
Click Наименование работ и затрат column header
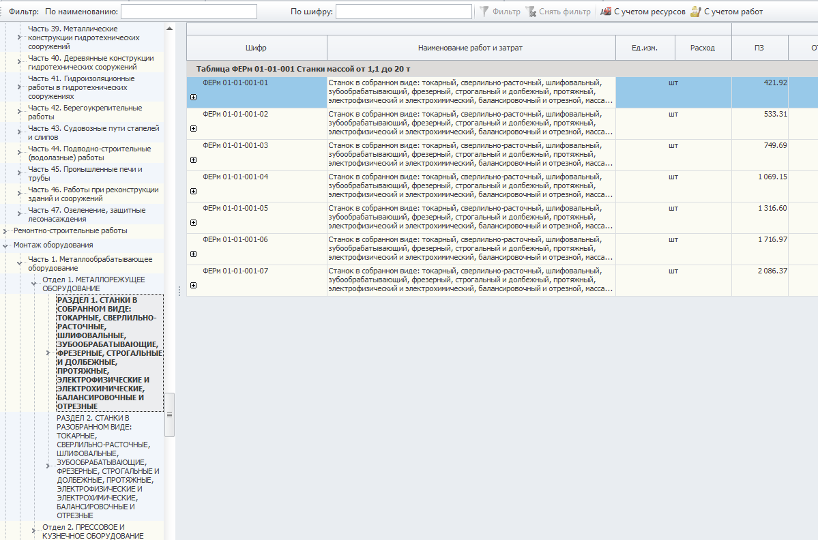point(471,48)
